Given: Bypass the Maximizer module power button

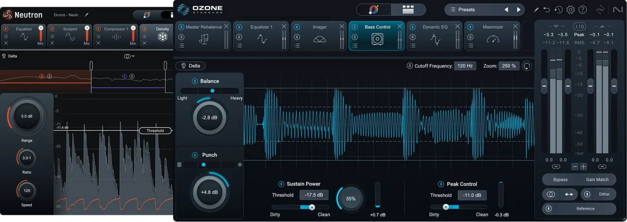Looking at the screenshot, I should tap(470, 27).
